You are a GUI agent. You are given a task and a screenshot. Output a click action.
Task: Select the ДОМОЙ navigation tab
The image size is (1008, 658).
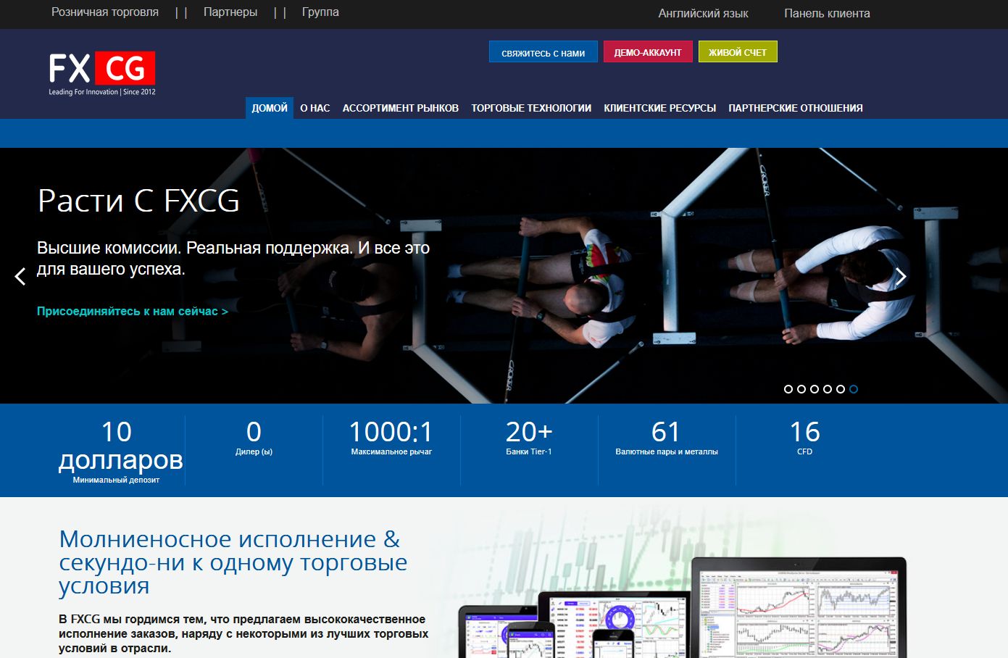coord(269,107)
